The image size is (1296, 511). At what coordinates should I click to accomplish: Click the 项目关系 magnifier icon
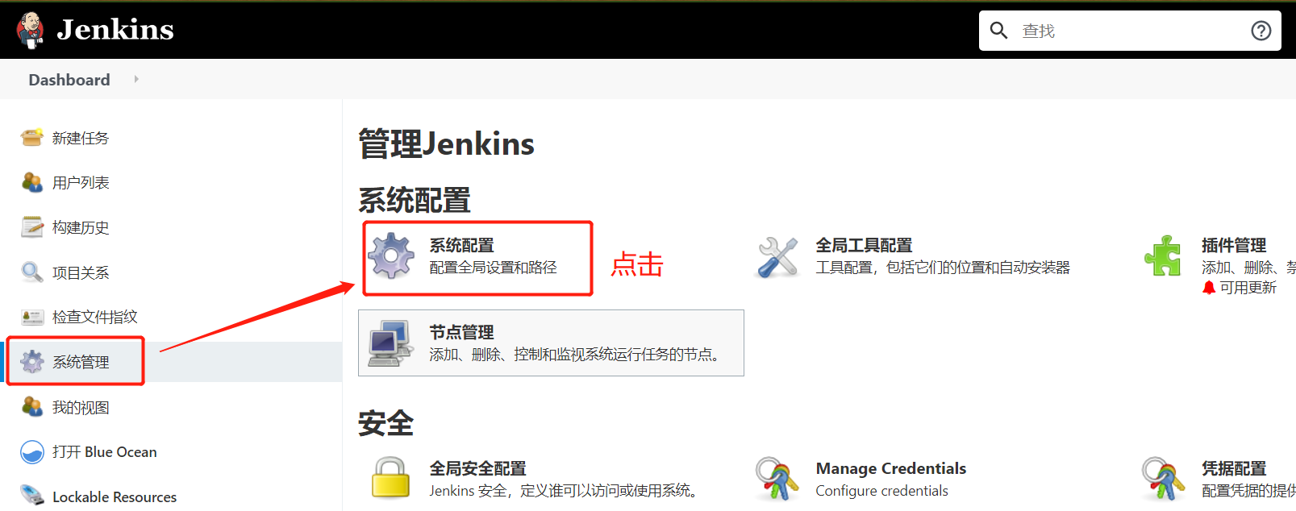click(x=32, y=272)
